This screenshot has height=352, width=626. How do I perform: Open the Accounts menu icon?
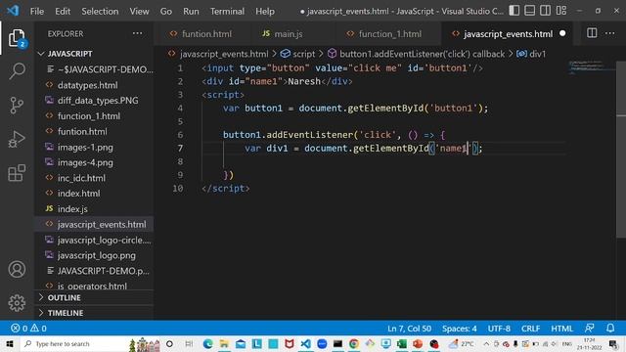point(17,270)
